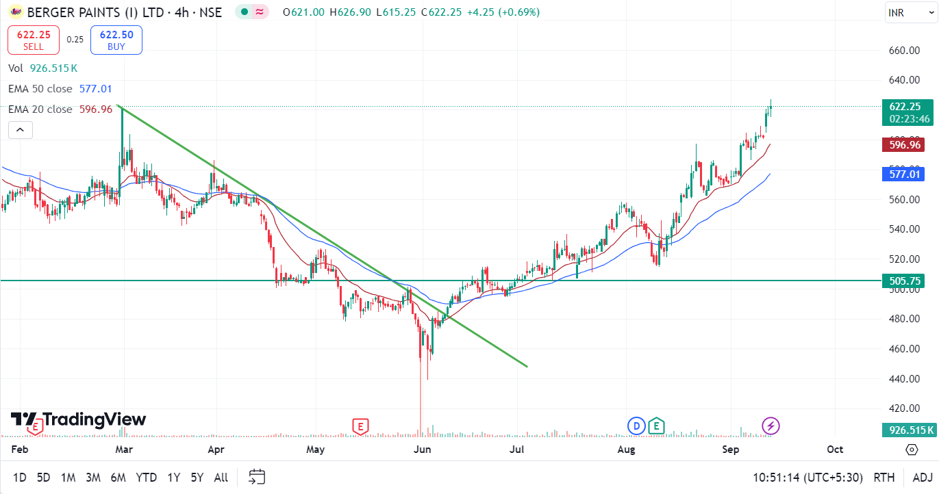Select the 6M time range
This screenshot has height=494, width=939.
118,478
